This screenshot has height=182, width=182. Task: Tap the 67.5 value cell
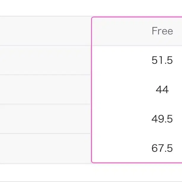[162, 148]
